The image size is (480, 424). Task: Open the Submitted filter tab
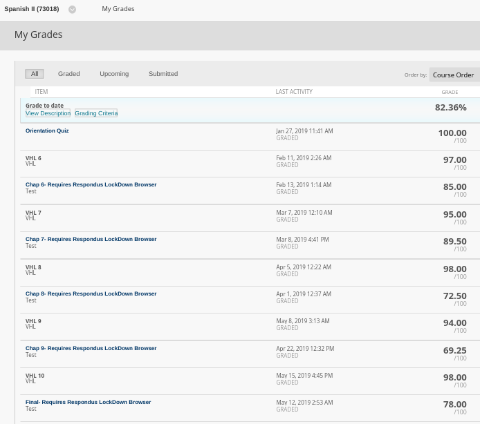tap(163, 74)
